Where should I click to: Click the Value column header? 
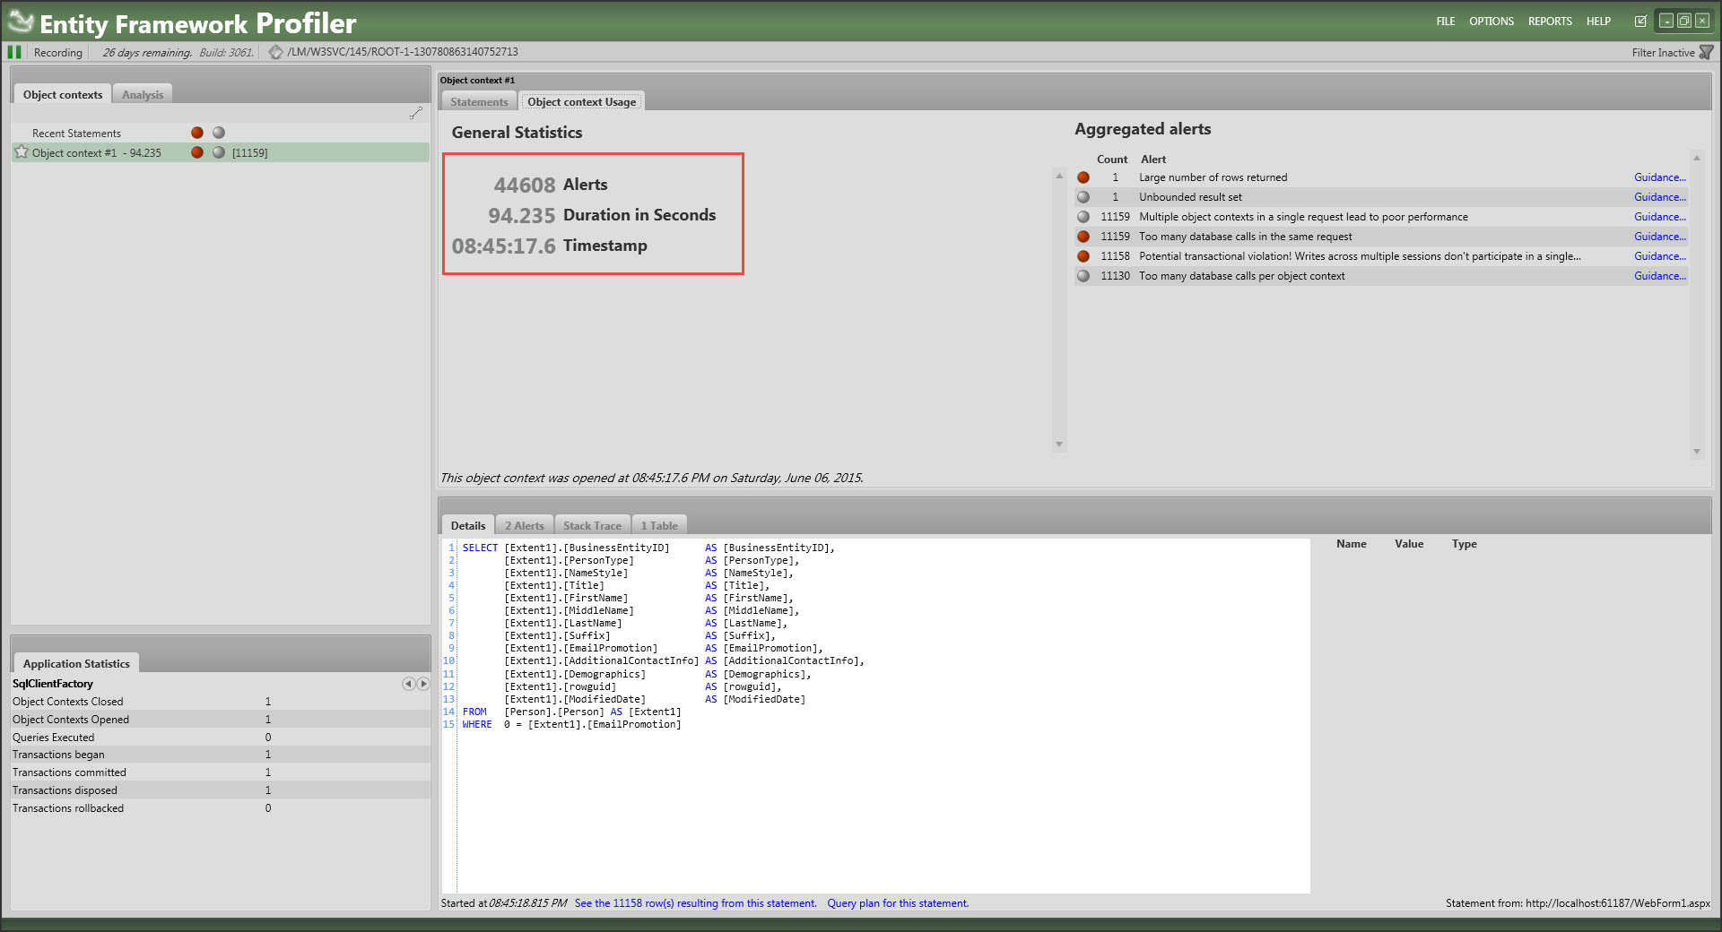coord(1409,544)
